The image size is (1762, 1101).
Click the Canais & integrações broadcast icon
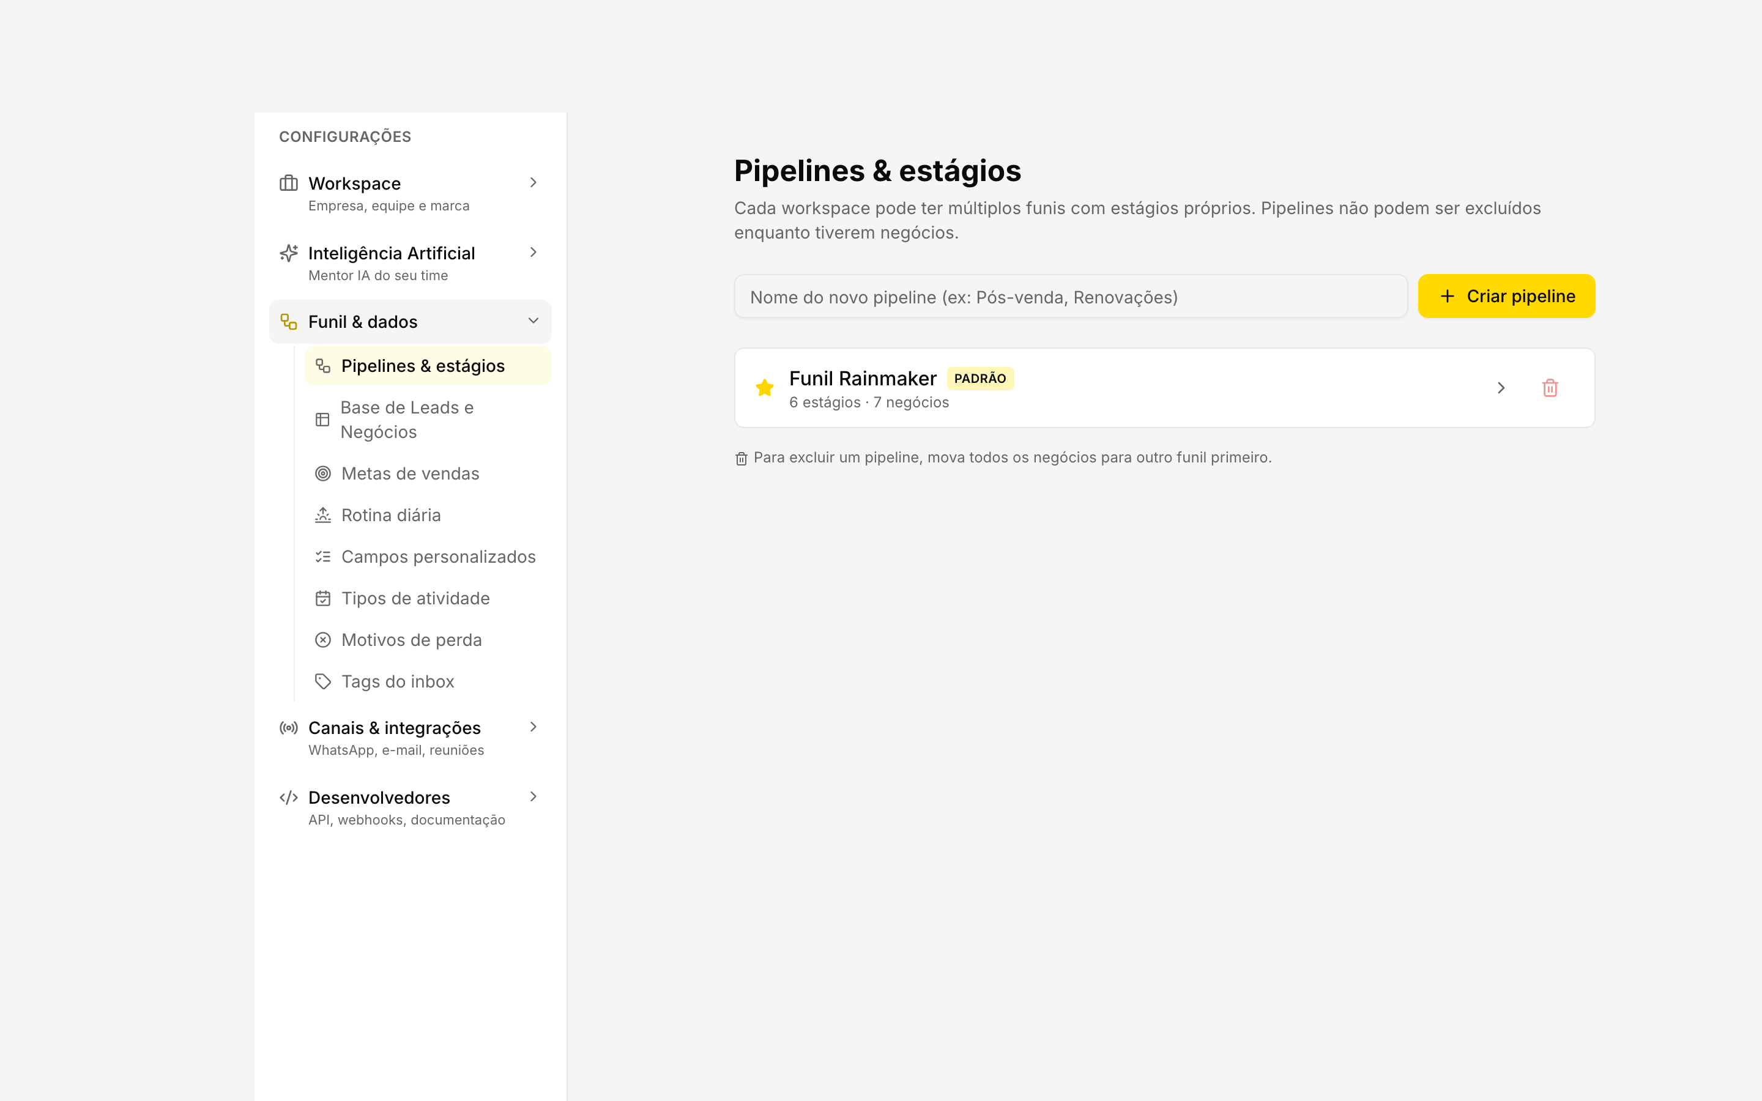click(288, 727)
